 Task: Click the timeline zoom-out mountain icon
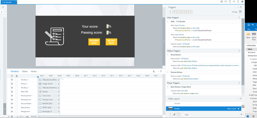click(x=18, y=116)
